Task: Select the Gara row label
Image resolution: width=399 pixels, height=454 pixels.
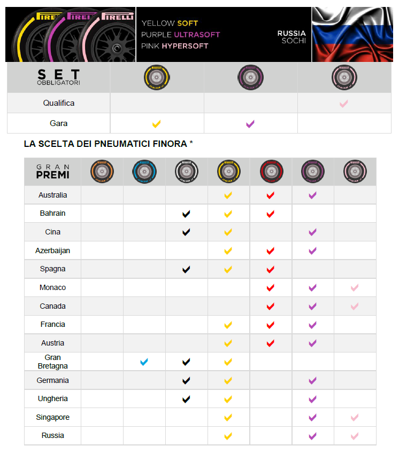Action: (59, 123)
